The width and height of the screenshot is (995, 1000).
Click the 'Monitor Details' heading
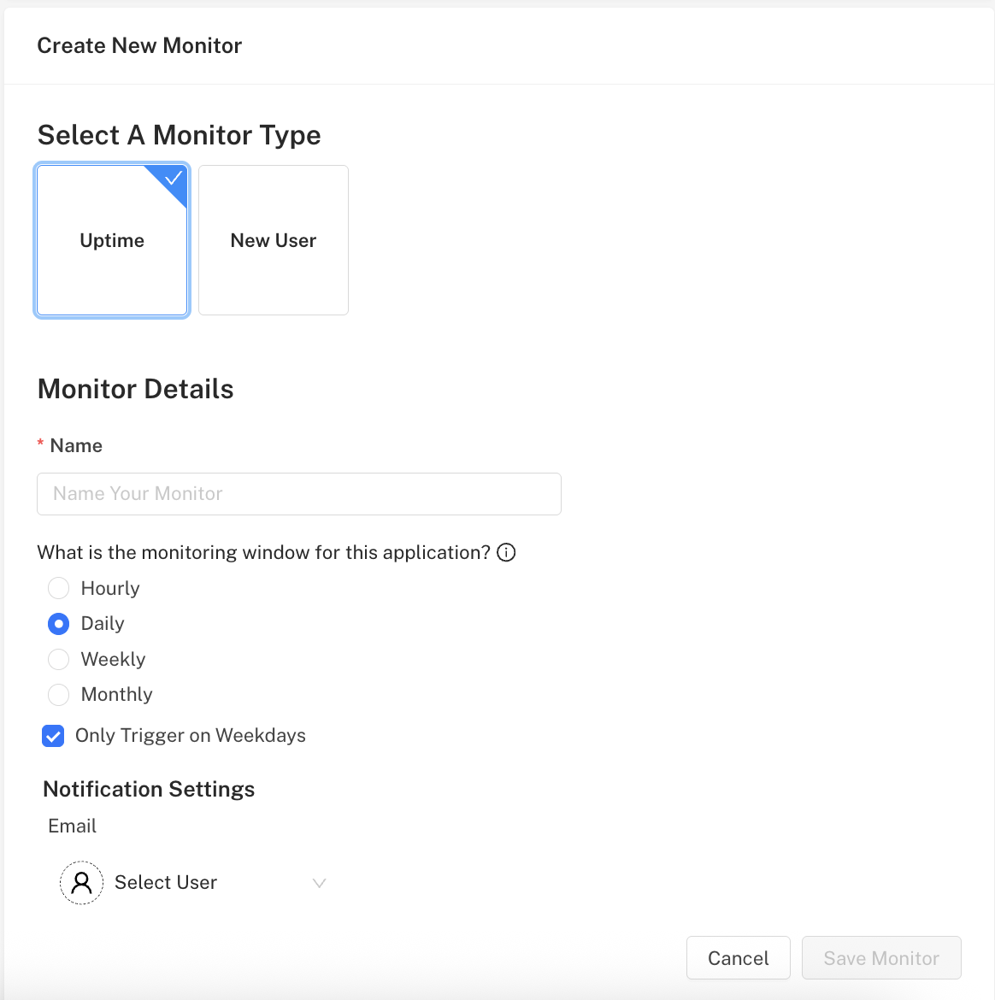pyautogui.click(x=136, y=389)
